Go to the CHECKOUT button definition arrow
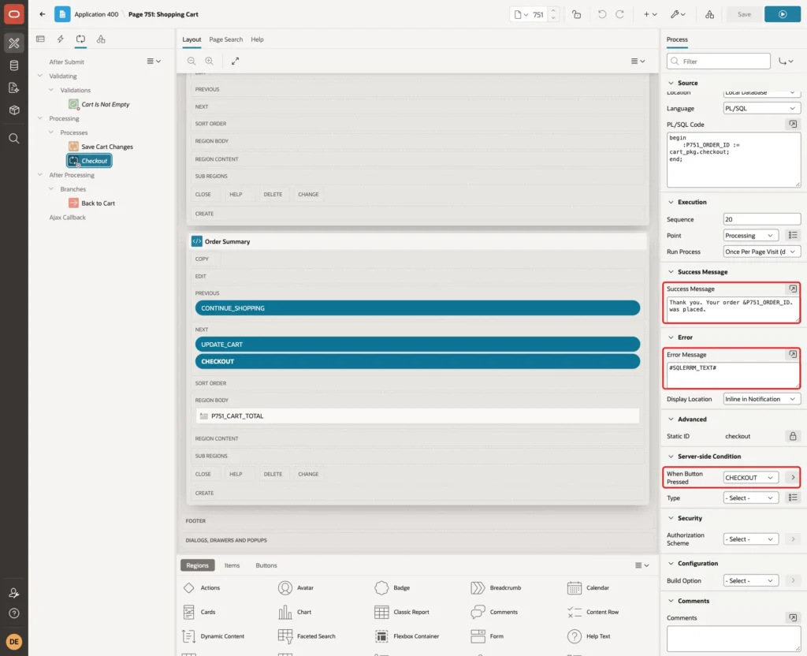The width and height of the screenshot is (807, 656). point(793,477)
